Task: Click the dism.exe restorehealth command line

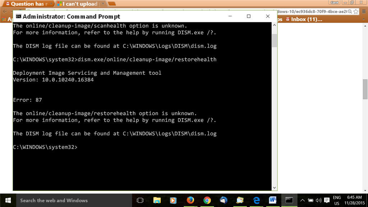Action: pyautogui.click(x=115, y=59)
